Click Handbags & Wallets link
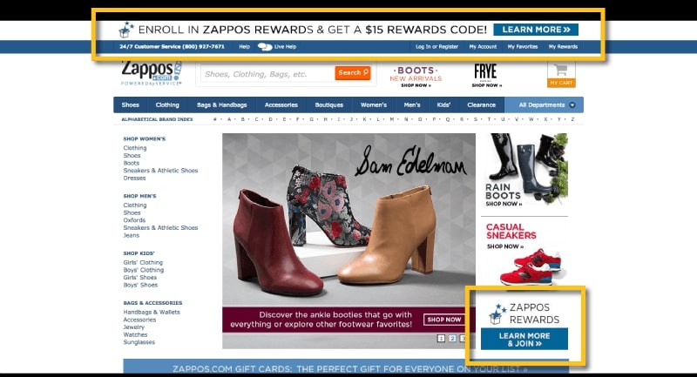 152,313
